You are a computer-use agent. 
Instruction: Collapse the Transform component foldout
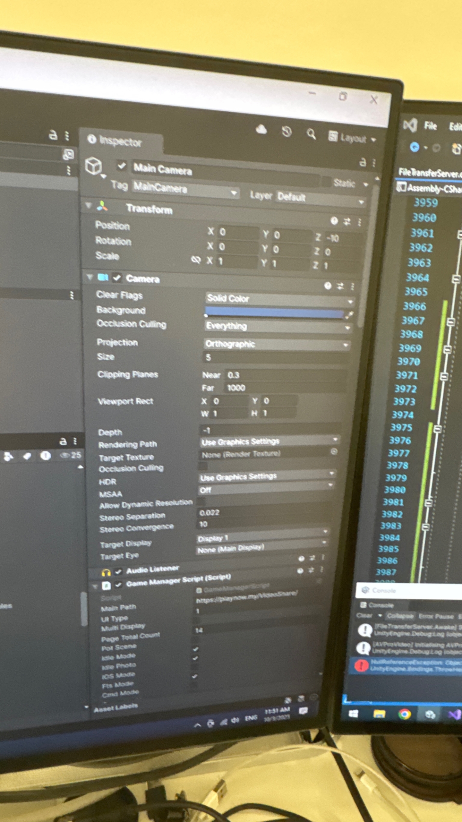(89, 205)
